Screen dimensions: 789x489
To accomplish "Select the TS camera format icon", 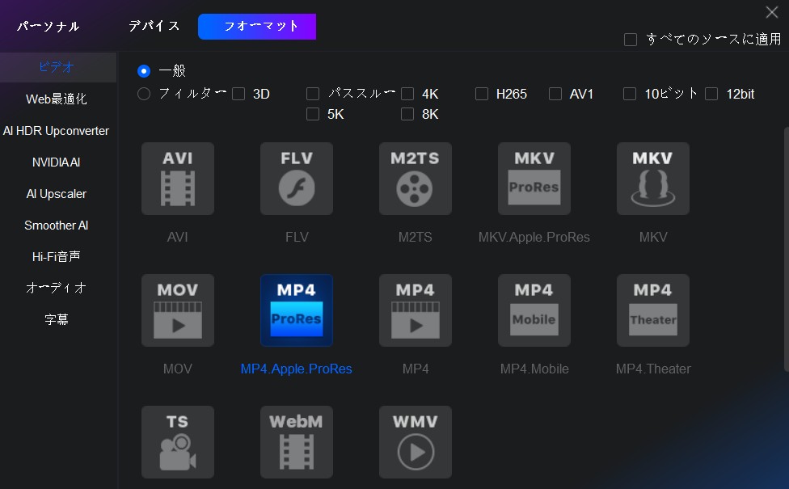I will [178, 442].
